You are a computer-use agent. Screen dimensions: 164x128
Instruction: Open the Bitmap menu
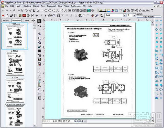coord(36,6)
